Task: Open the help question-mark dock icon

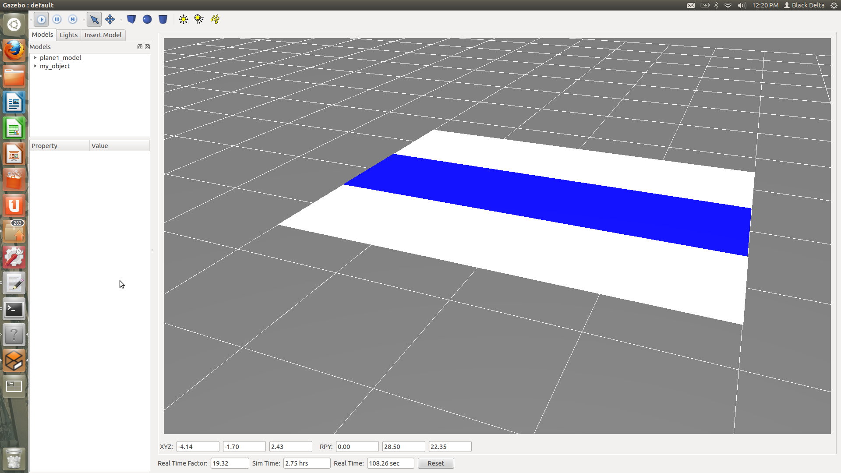Action: pyautogui.click(x=14, y=335)
